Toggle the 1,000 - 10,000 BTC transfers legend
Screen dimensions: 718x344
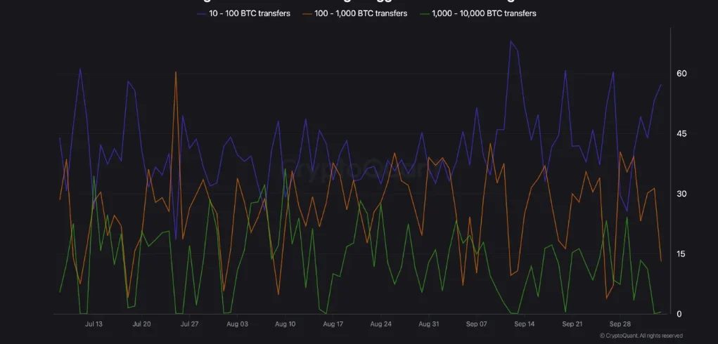click(x=477, y=14)
